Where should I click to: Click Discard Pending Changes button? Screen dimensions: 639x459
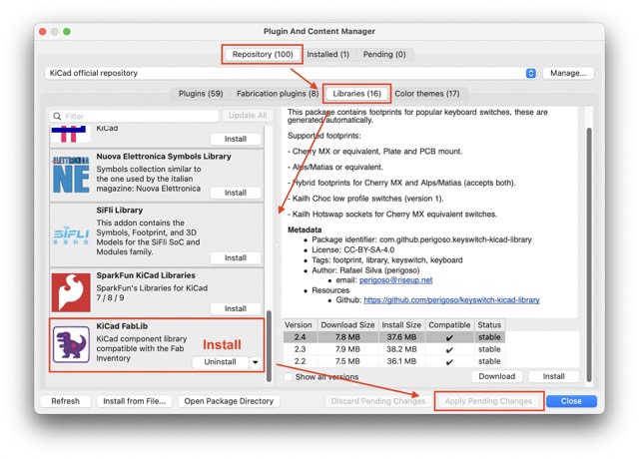378,401
